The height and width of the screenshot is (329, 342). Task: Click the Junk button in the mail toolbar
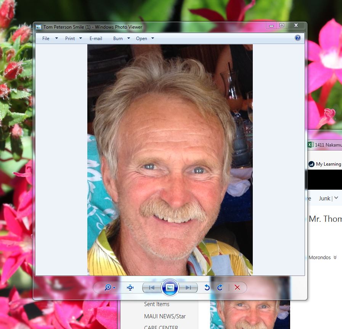coord(325,198)
